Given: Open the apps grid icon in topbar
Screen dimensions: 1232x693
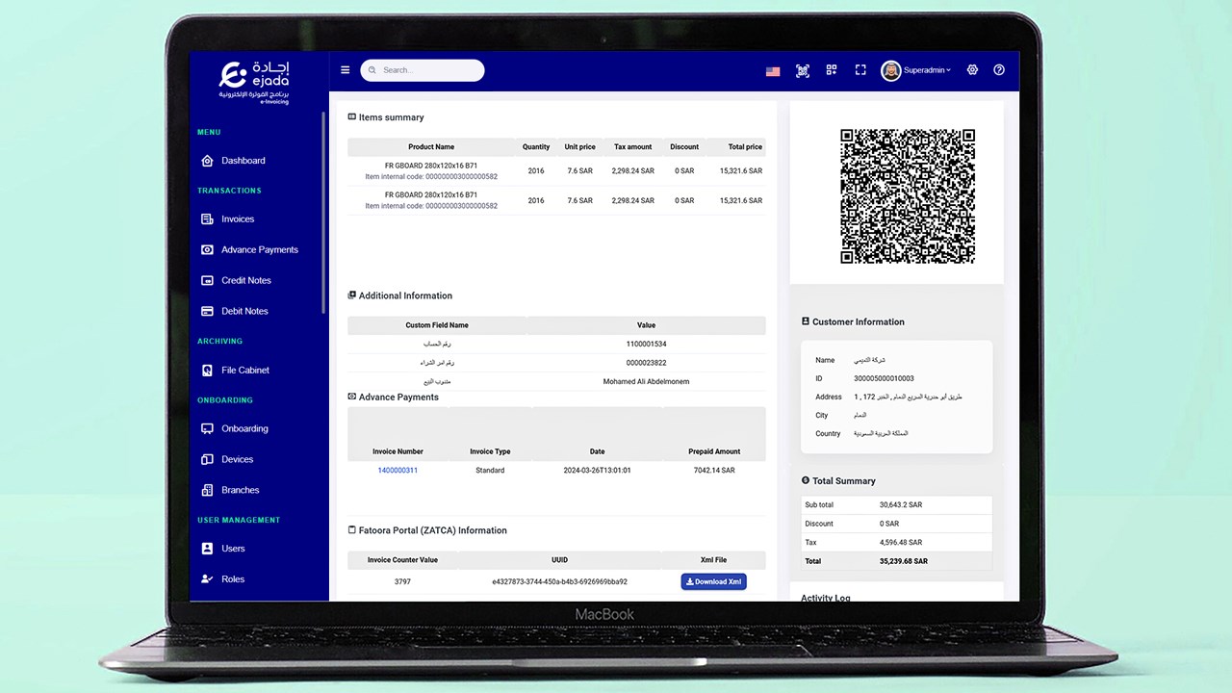Looking at the screenshot, I should (831, 69).
